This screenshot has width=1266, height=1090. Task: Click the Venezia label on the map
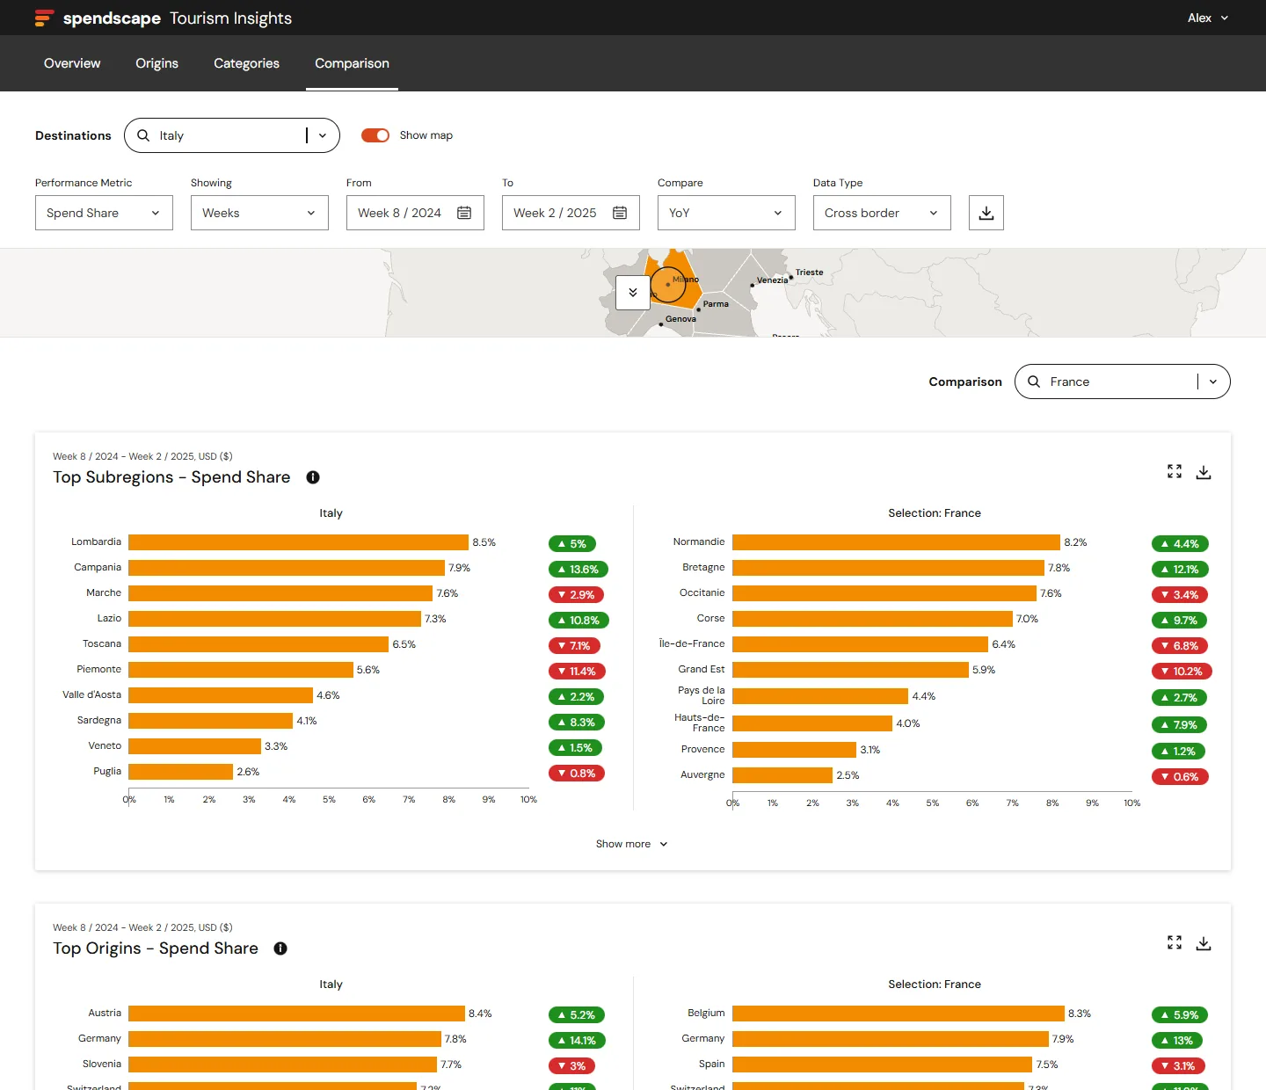772,280
